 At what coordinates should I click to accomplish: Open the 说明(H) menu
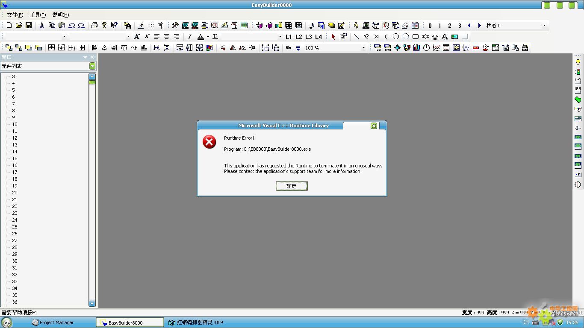coord(61,15)
